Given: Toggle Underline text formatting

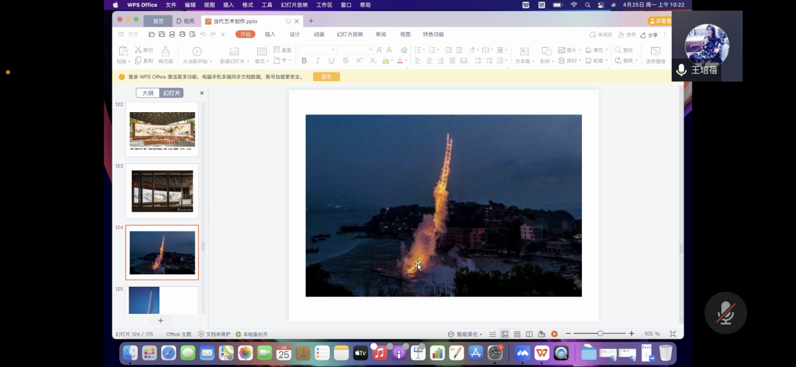Looking at the screenshot, I should (331, 61).
